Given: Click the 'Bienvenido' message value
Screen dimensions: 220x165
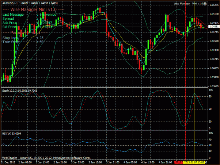Looking at the screenshot, I should (x=48, y=15).
